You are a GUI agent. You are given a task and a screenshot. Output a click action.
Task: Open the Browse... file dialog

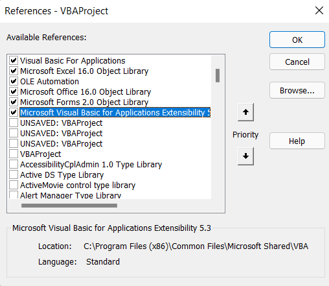click(297, 90)
